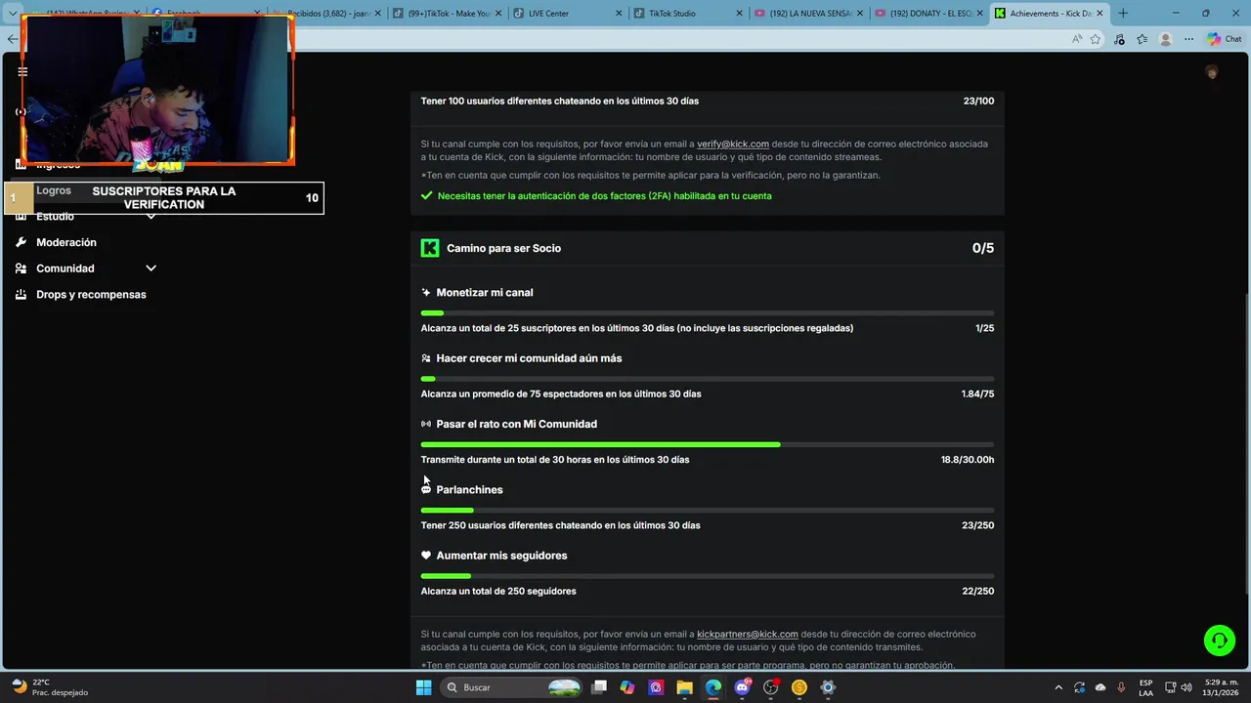Viewport: 1251px width, 703px height.
Task: Click the taskbar Buscar search box
Action: click(x=510, y=687)
